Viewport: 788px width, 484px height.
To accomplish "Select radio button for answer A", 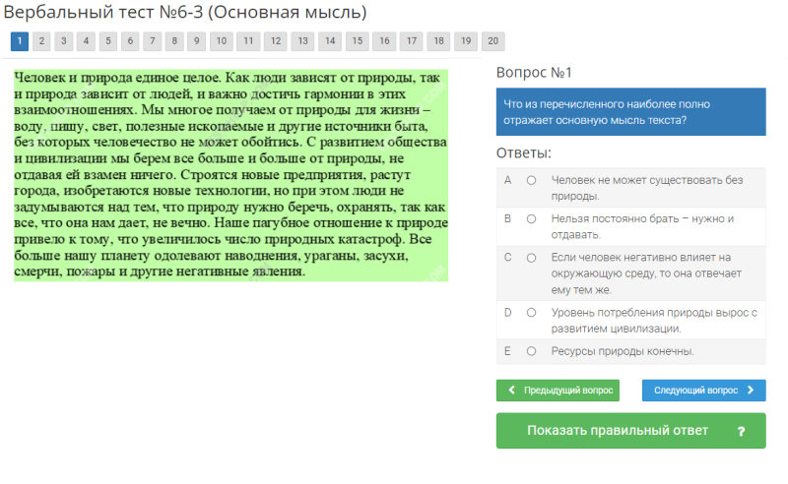I will click(x=531, y=180).
